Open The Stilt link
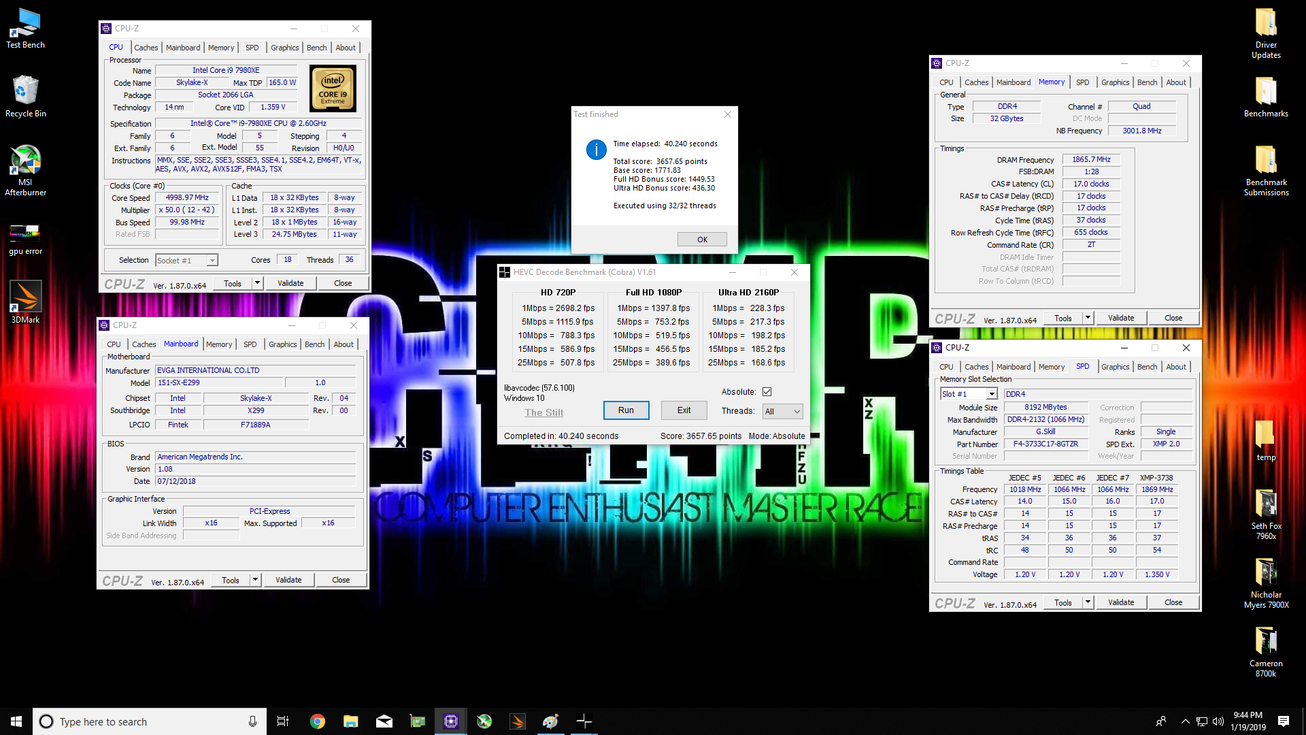1306x735 pixels. coord(543,412)
